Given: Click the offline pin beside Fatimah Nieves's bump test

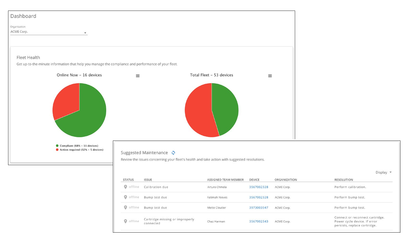Looking at the screenshot, I should [125, 197].
